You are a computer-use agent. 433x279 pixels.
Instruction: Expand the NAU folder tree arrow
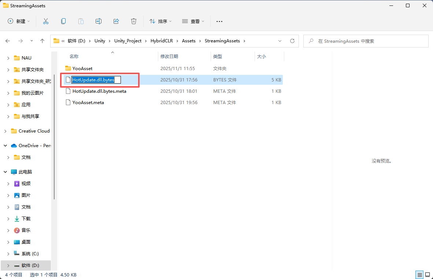tap(8, 58)
